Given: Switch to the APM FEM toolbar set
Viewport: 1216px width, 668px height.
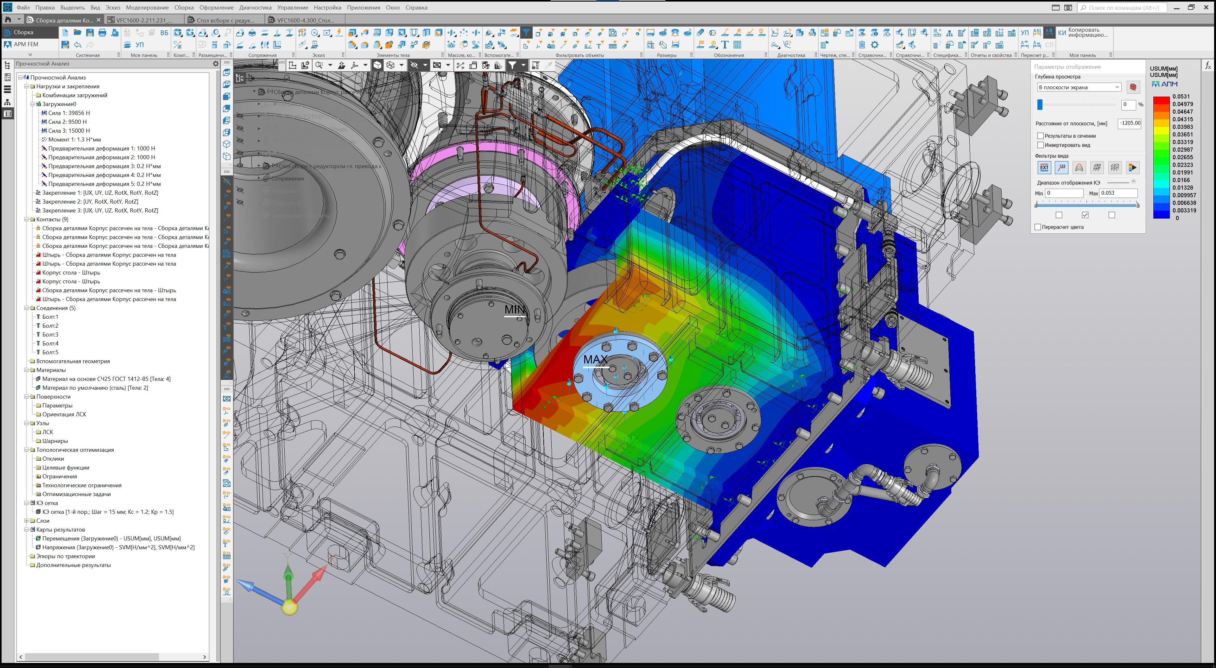Looking at the screenshot, I should click(x=26, y=44).
